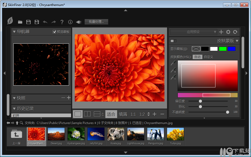
Task: Select the white mask display swatch
Action: point(214,49)
